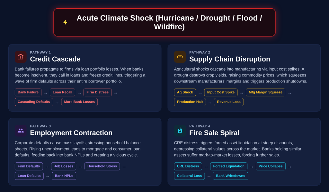
Task: Click the Mfg Margin Squeeze step
Action: point(265,92)
